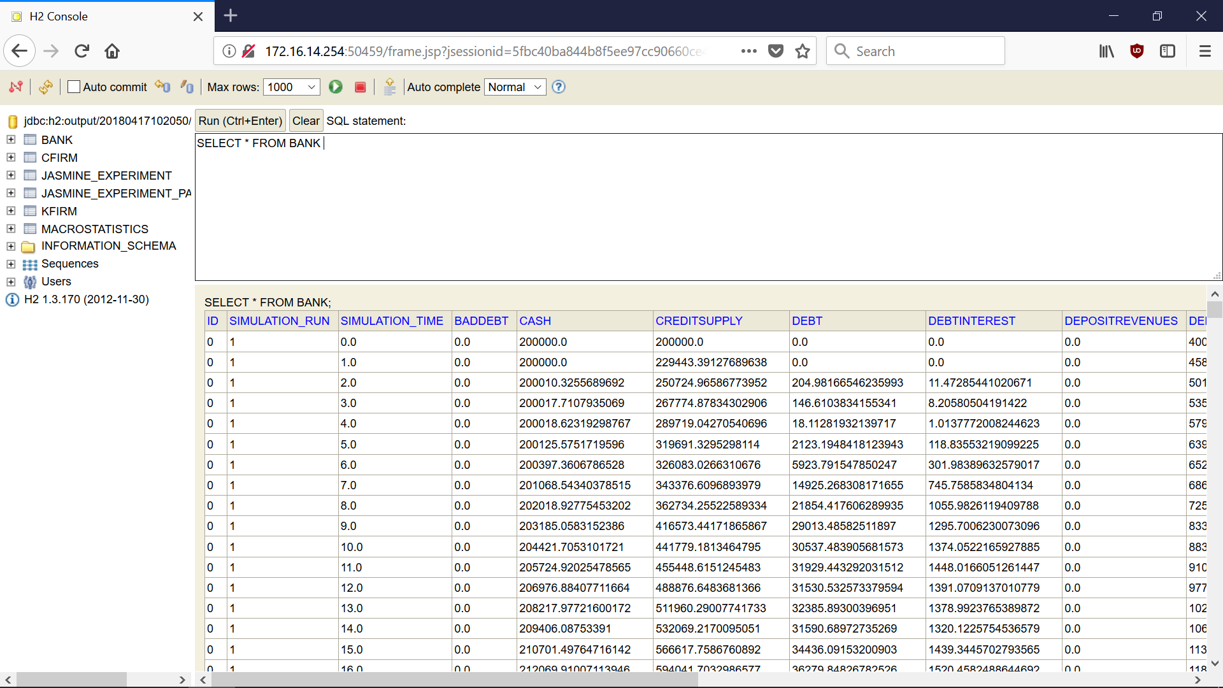The width and height of the screenshot is (1223, 688).
Task: Click the Refresh icon in H2 toolbar
Action: tap(45, 87)
